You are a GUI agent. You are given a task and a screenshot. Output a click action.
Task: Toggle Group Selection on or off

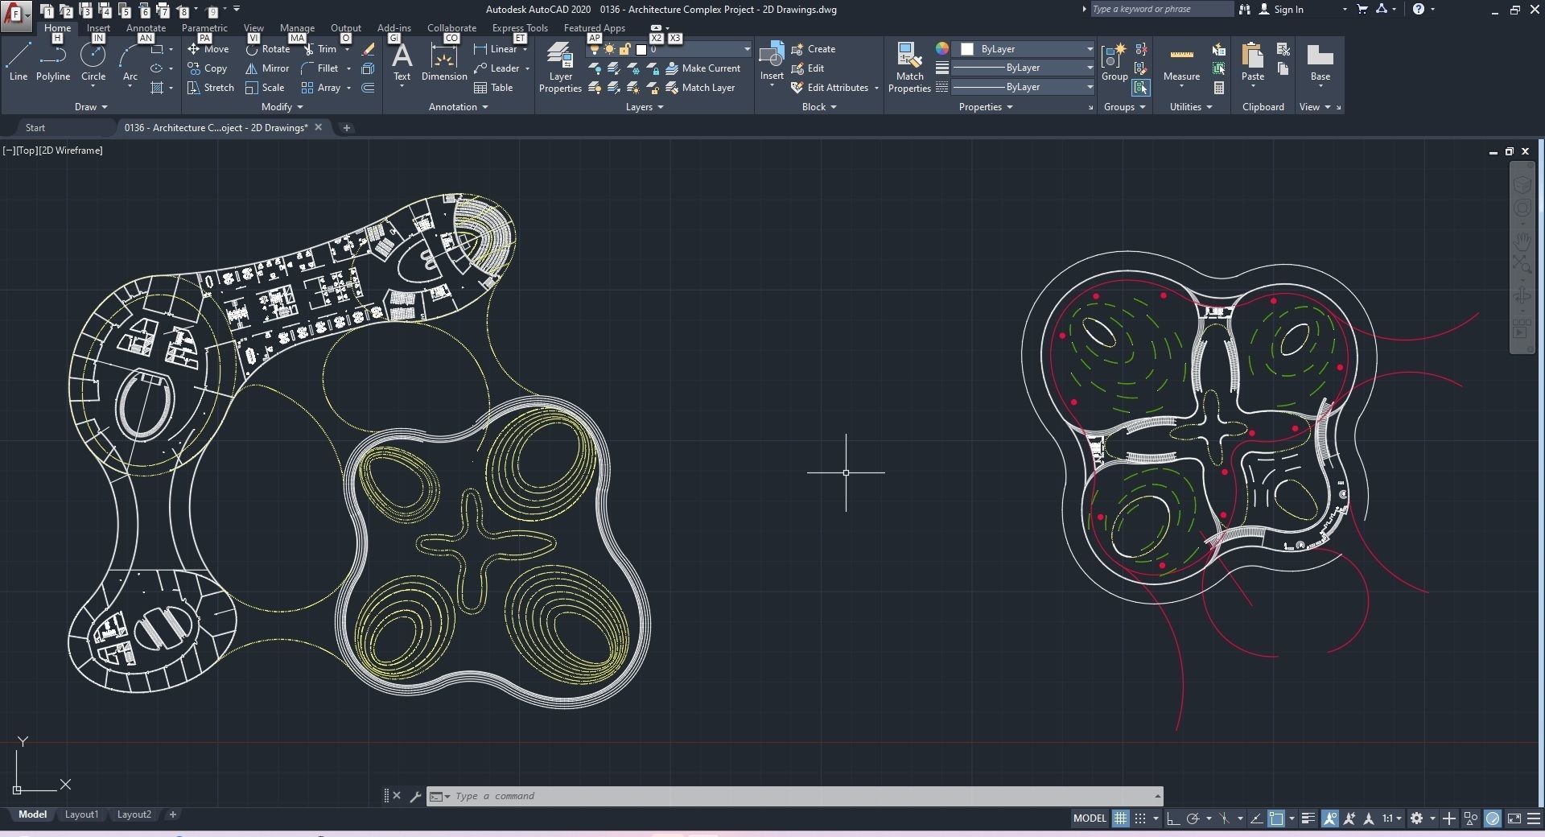(x=1140, y=88)
